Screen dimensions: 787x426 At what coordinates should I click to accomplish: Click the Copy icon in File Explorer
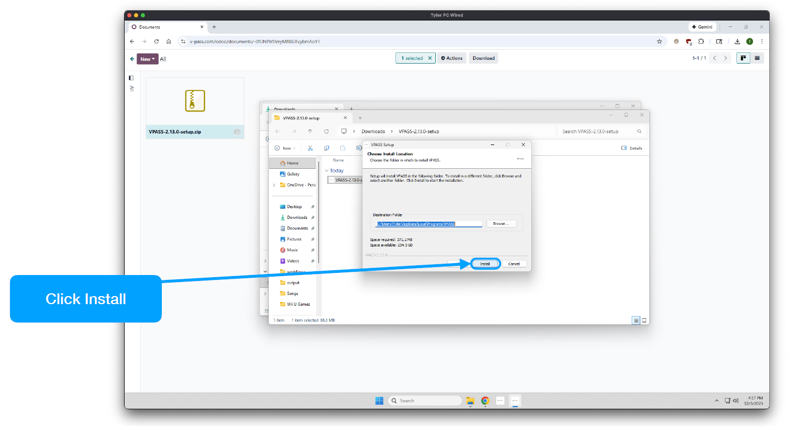pyautogui.click(x=326, y=148)
